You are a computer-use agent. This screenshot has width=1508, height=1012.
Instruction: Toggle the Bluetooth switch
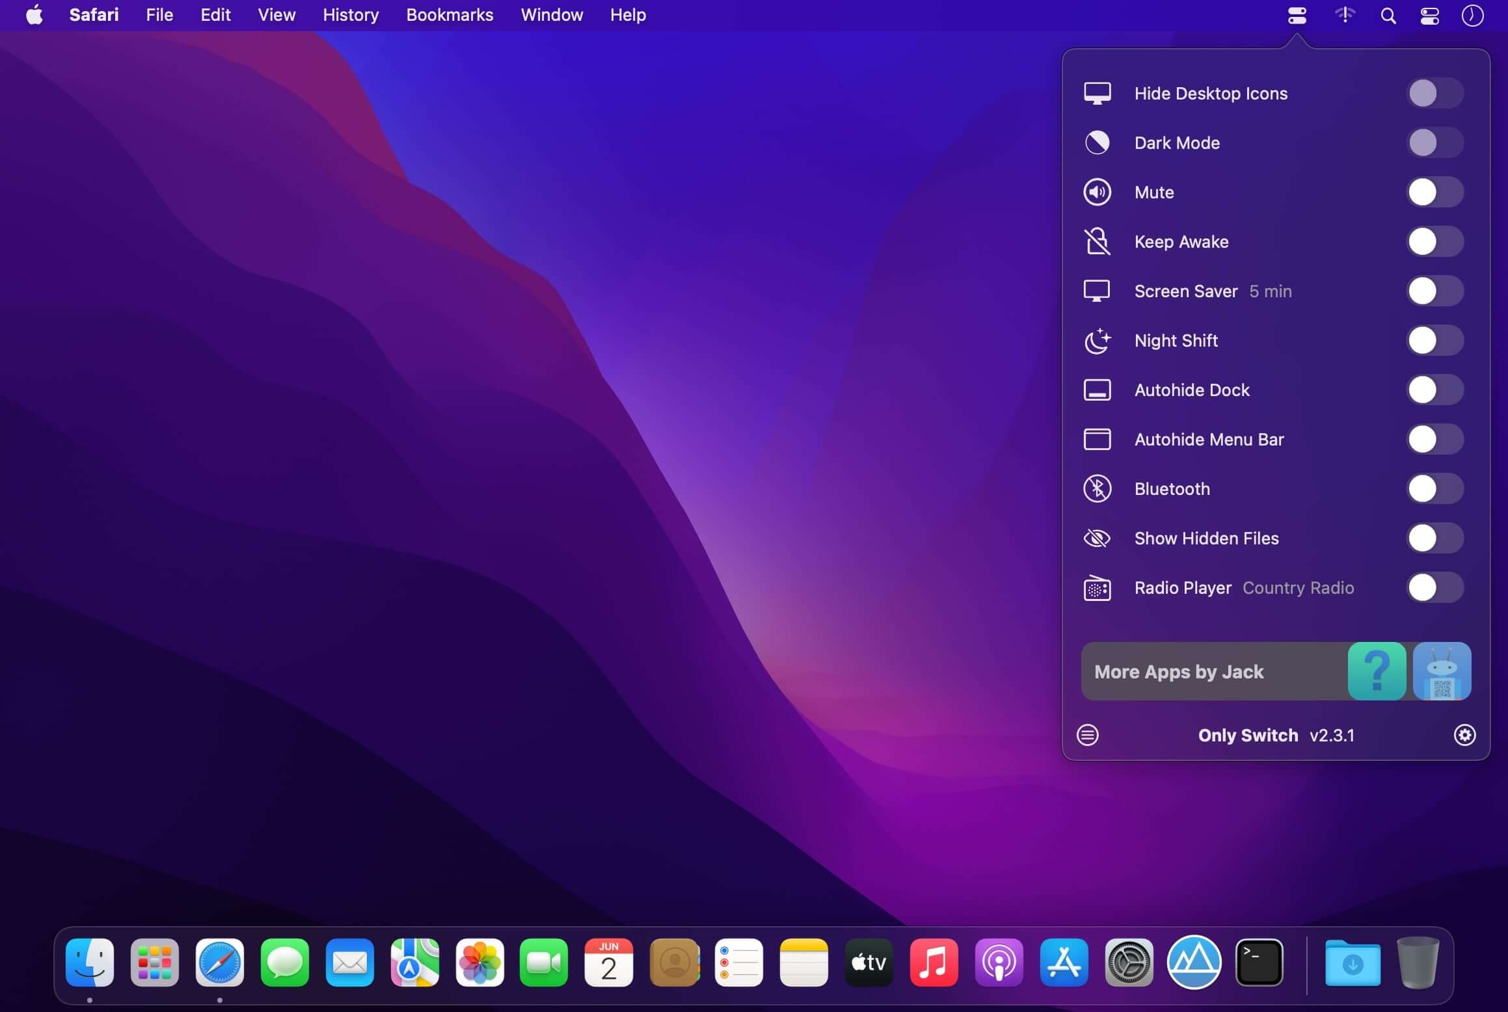(1434, 489)
